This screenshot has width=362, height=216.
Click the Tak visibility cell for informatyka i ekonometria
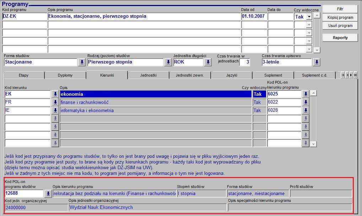click(x=259, y=110)
